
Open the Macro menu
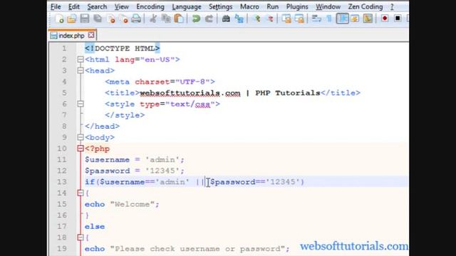[x=249, y=6]
